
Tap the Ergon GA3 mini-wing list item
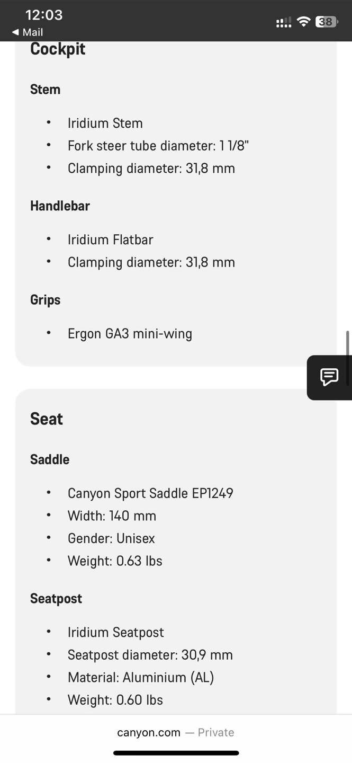(x=130, y=334)
